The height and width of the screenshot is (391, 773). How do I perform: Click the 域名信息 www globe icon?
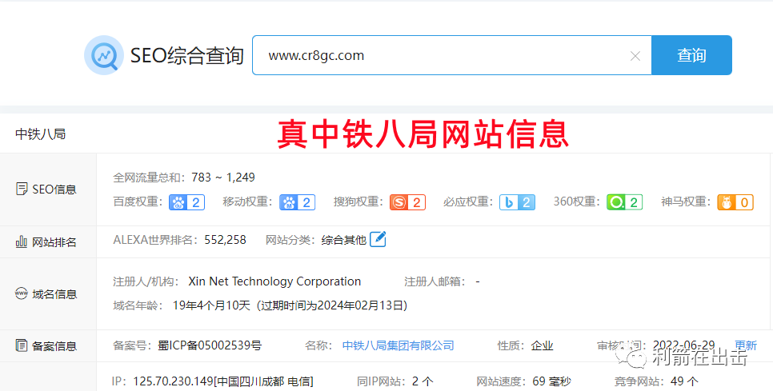point(21,294)
